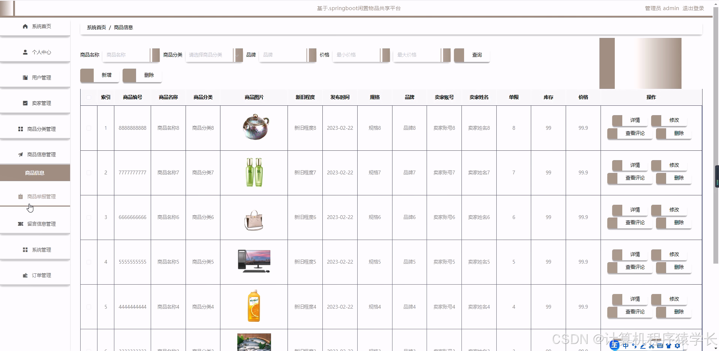Open the 用户管理 sidebar menu

[x=35, y=78]
